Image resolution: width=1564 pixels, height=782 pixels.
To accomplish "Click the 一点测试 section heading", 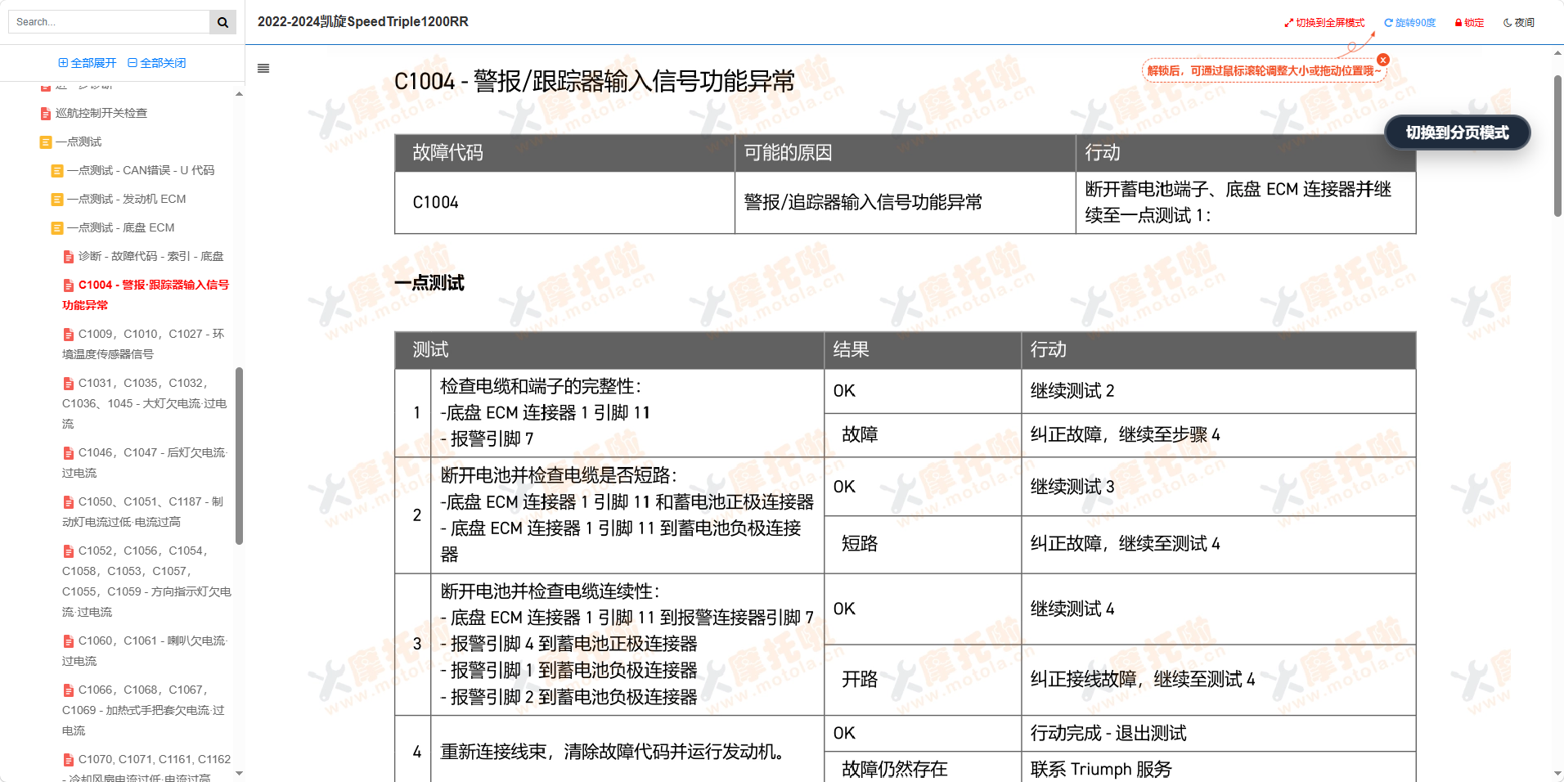I will (429, 284).
